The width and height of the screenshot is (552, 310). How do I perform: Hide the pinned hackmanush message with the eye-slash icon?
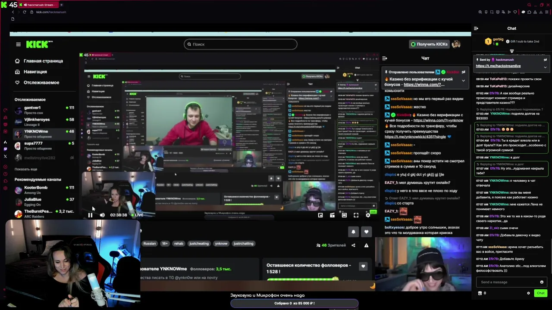click(x=545, y=60)
